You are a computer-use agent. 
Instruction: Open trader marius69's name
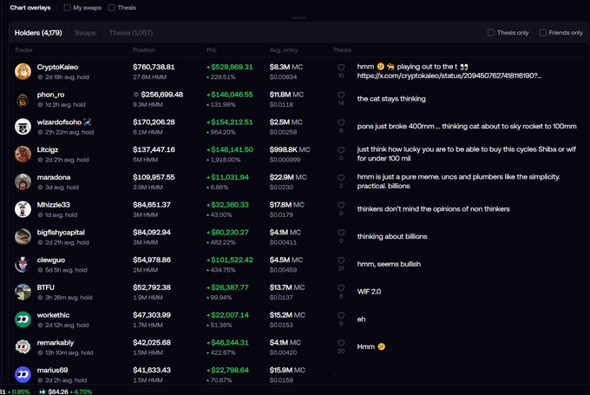tap(52, 370)
